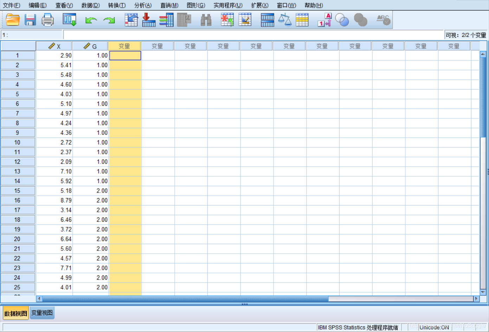Open the Recall recent dialogs icon
The height and width of the screenshot is (332, 489).
pyautogui.click(x=69, y=20)
